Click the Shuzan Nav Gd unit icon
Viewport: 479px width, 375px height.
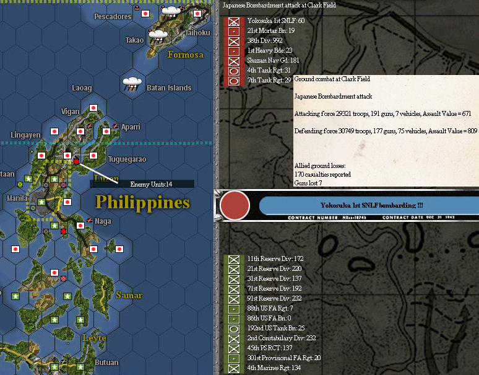[x=234, y=61]
